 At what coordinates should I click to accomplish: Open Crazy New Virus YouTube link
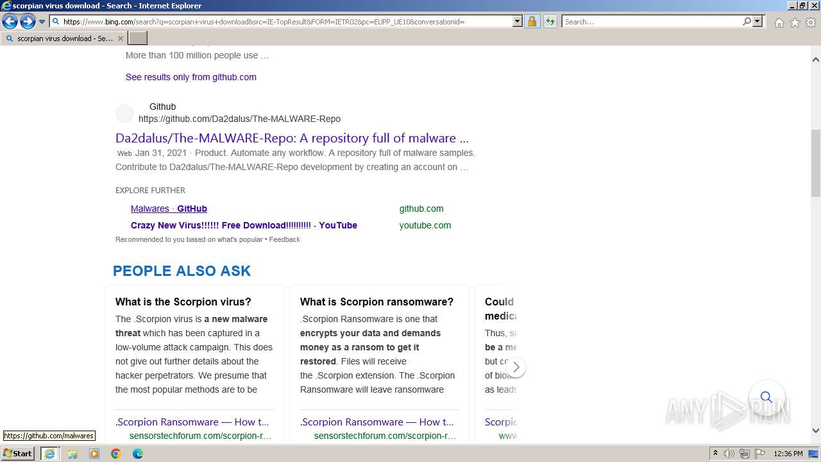pyautogui.click(x=244, y=225)
